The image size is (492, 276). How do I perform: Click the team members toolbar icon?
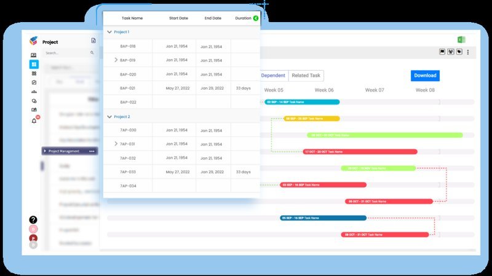click(451, 52)
